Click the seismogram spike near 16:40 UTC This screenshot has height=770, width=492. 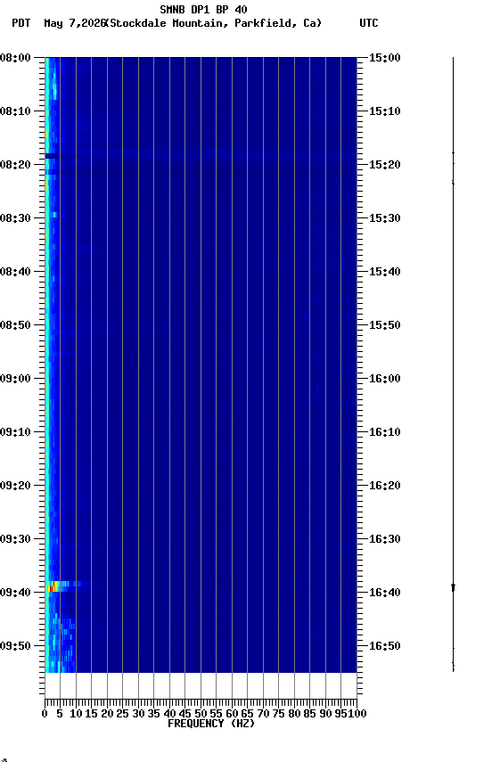point(453,587)
